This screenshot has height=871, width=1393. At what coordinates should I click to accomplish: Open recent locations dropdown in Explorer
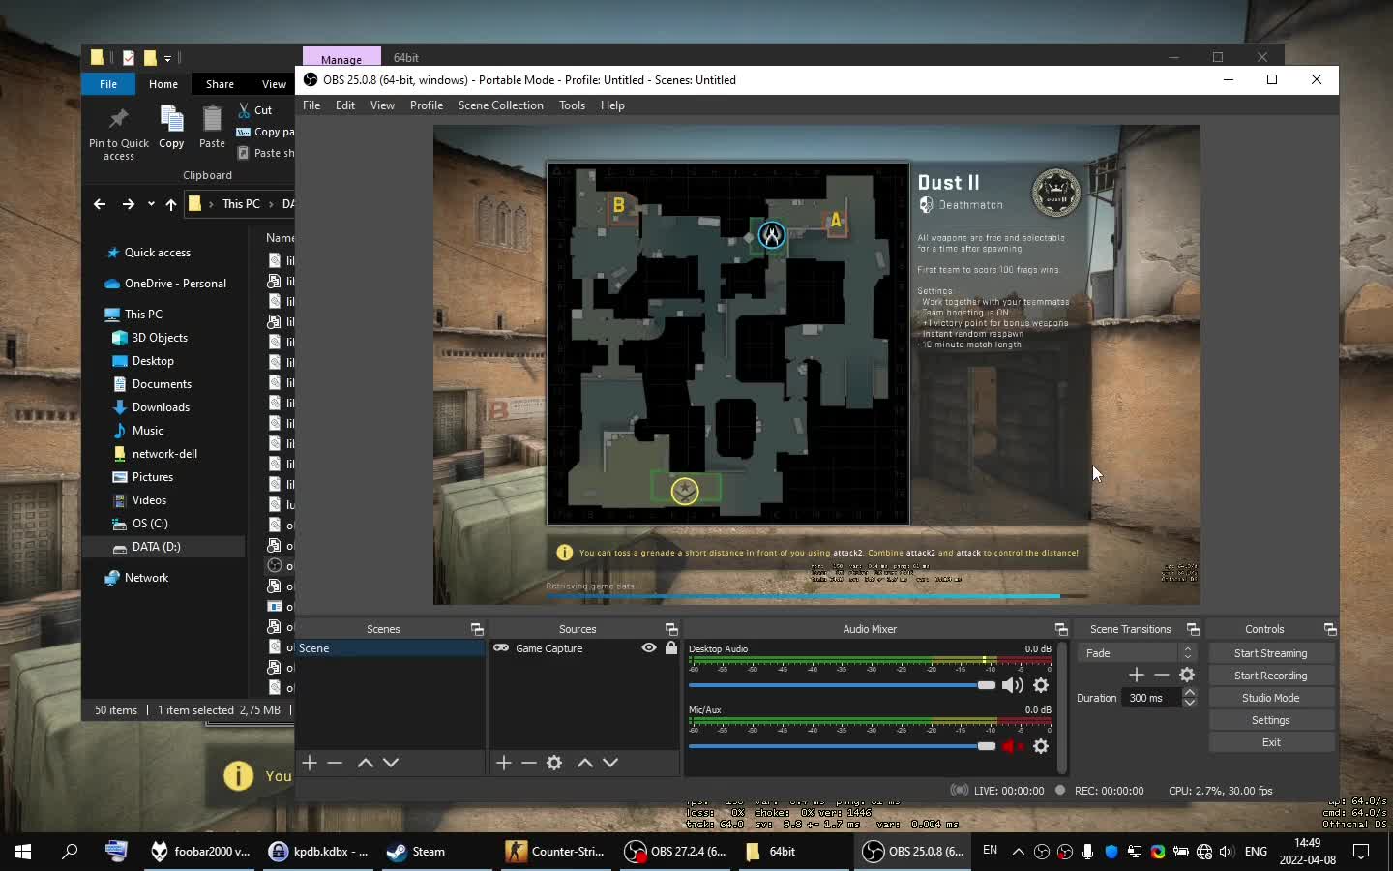(151, 204)
